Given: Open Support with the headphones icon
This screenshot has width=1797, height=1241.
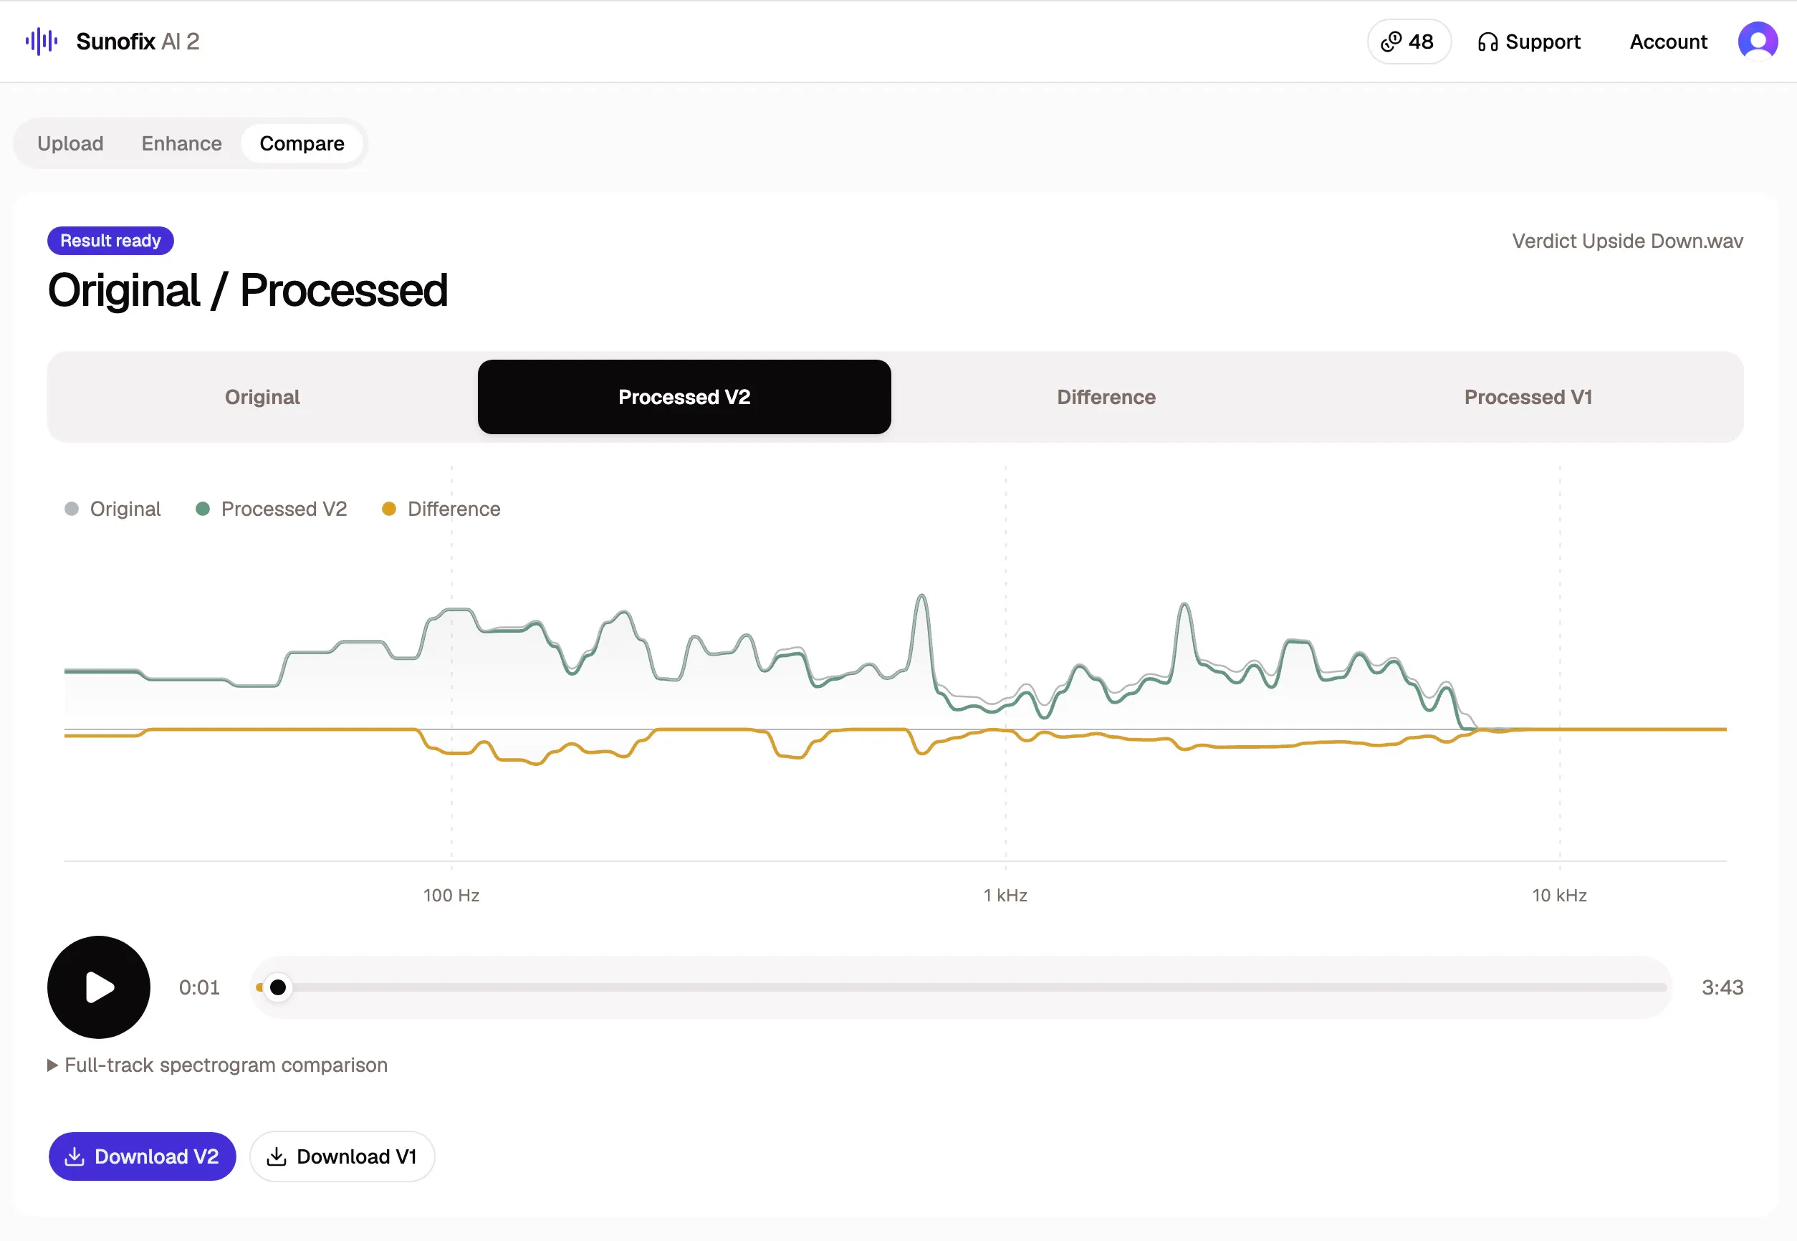Looking at the screenshot, I should click(x=1529, y=42).
